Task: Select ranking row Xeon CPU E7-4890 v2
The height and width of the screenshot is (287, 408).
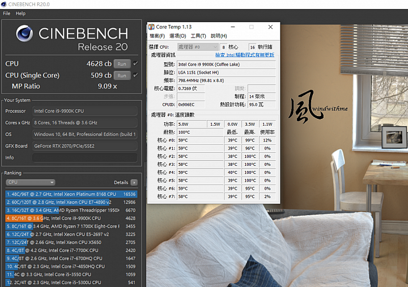Action: (71, 202)
